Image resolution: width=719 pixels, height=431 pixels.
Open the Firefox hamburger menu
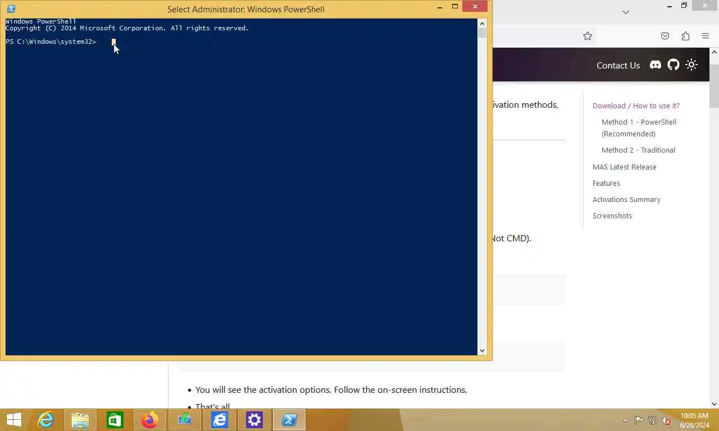[706, 36]
